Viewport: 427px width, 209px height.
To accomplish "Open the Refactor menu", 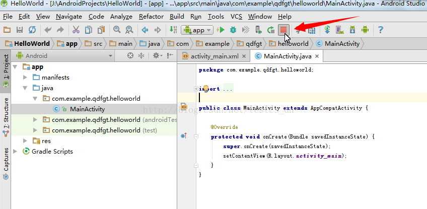I will [x=151, y=17].
